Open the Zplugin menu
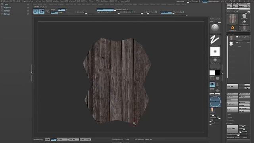The image size is (254, 143). [x=7, y=14]
